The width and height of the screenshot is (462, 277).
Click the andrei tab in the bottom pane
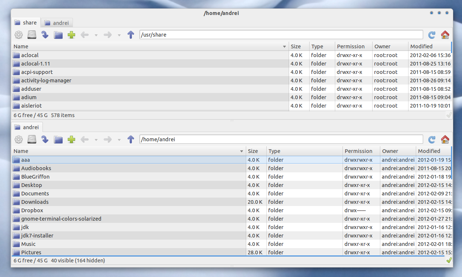tap(27, 127)
